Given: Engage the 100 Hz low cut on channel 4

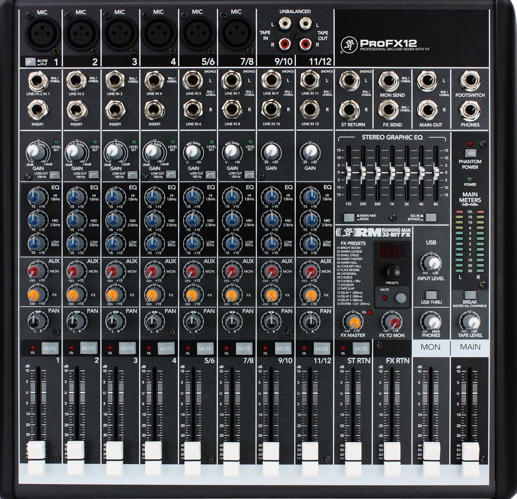Looking at the screenshot, I should (171, 175).
